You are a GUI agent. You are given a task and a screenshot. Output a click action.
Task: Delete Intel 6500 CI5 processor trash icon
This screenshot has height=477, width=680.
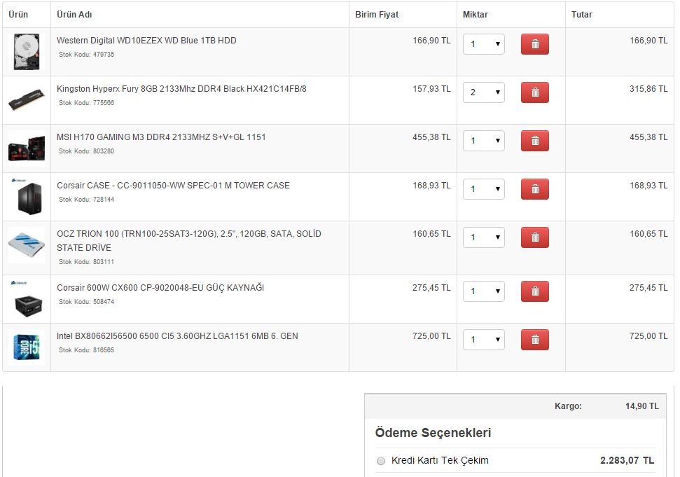click(535, 340)
